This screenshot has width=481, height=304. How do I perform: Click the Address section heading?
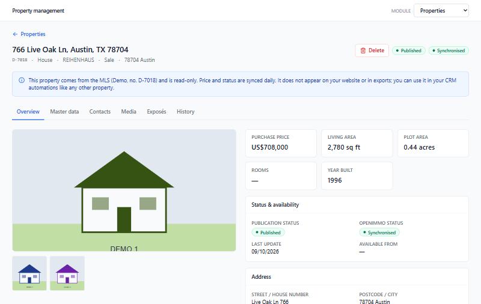[261, 277]
